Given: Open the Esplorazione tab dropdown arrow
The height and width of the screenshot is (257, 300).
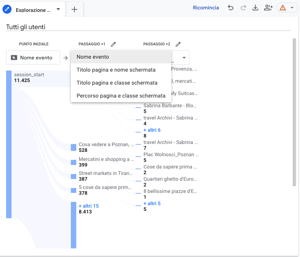Looking at the screenshot, I should click(58, 10).
